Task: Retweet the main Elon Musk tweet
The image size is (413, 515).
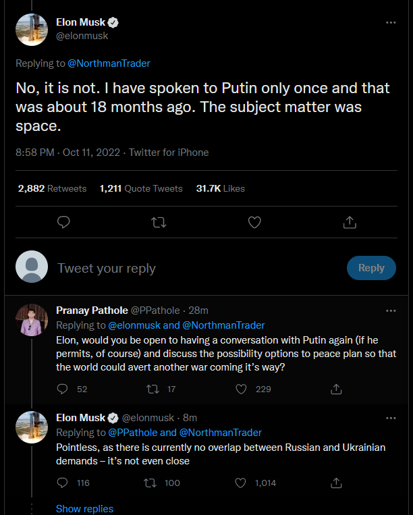Action: pyautogui.click(x=159, y=222)
